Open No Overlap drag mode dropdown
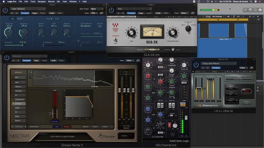This screenshot has height=148, width=264. [x=218, y=16]
